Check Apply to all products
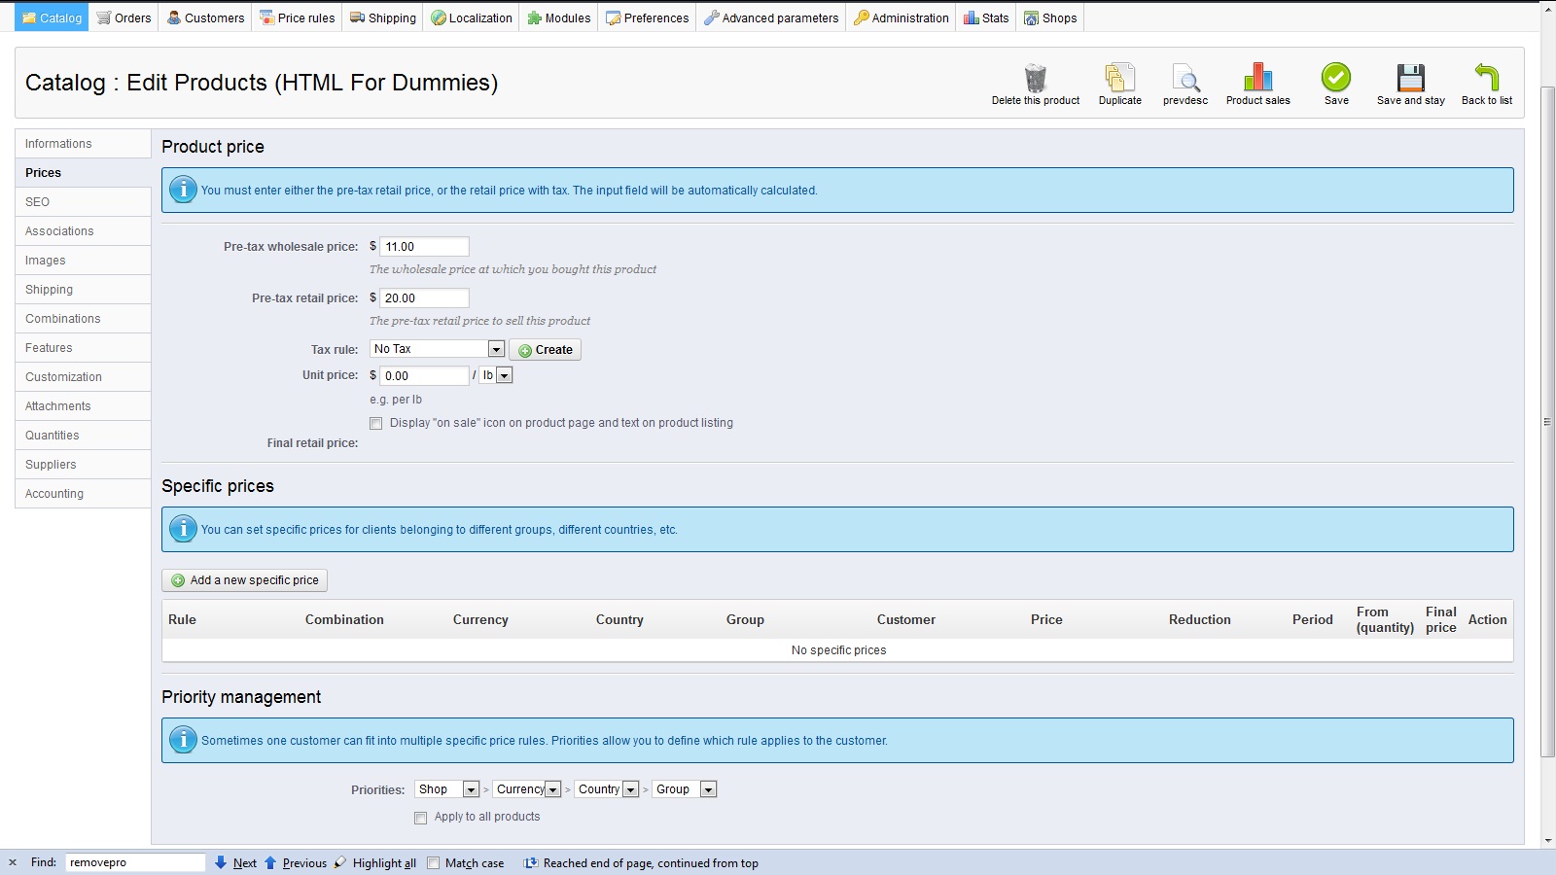1556x875 pixels. click(421, 818)
